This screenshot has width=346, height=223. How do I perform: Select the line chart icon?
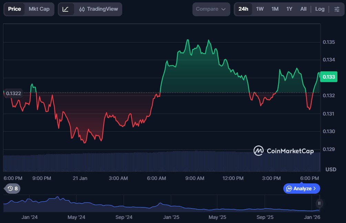66,9
